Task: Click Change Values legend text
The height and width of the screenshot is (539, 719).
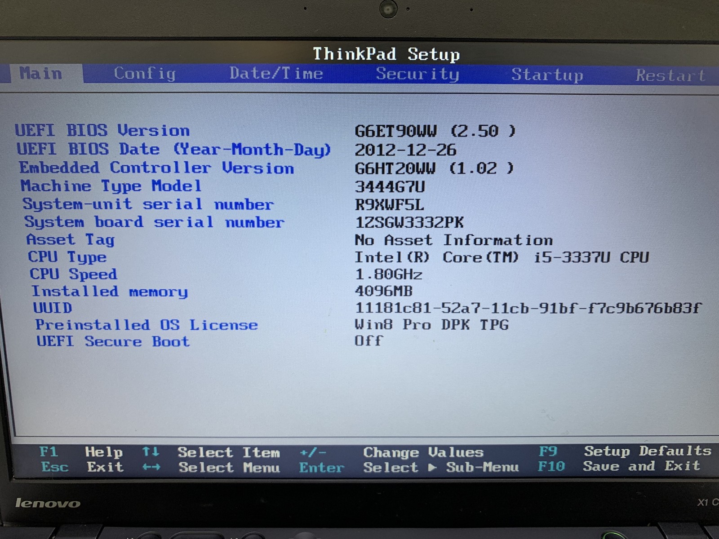Action: (x=423, y=452)
